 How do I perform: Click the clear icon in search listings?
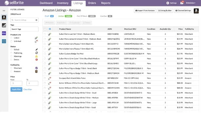[36, 20]
